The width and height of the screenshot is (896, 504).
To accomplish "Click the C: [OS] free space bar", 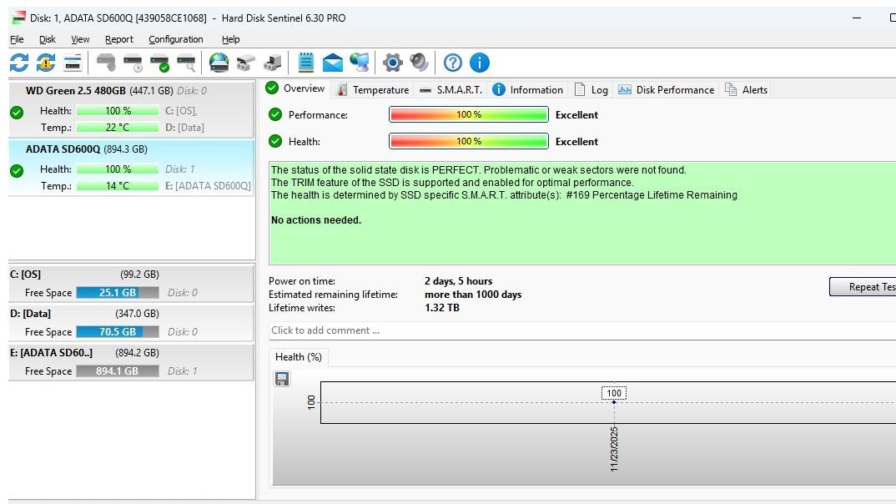I will coord(117,293).
